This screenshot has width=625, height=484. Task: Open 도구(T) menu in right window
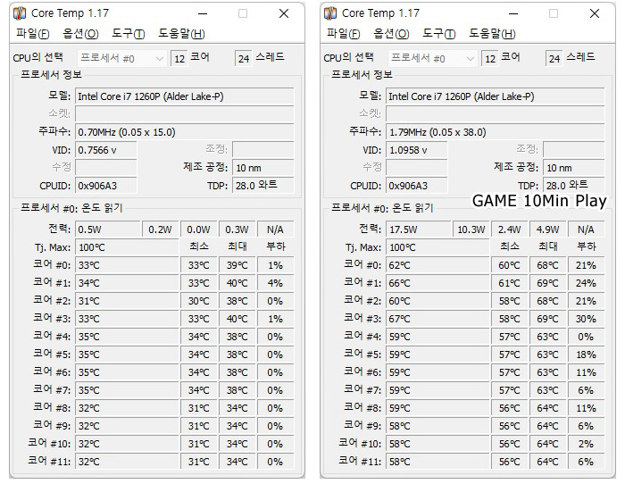click(439, 34)
